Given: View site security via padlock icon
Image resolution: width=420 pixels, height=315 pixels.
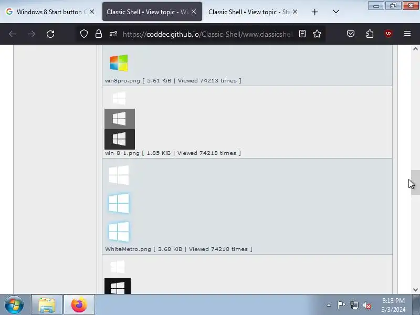Looking at the screenshot, I should click(x=99, y=34).
